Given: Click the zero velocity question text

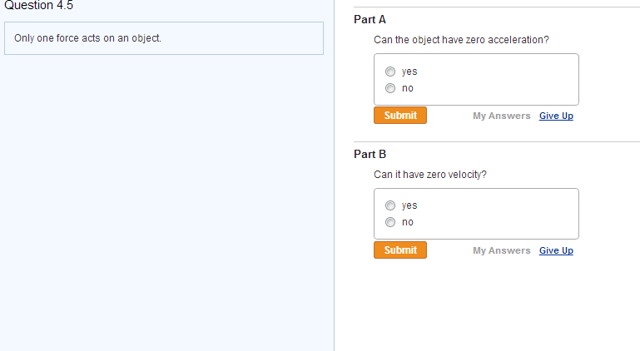Looking at the screenshot, I should pos(429,175).
